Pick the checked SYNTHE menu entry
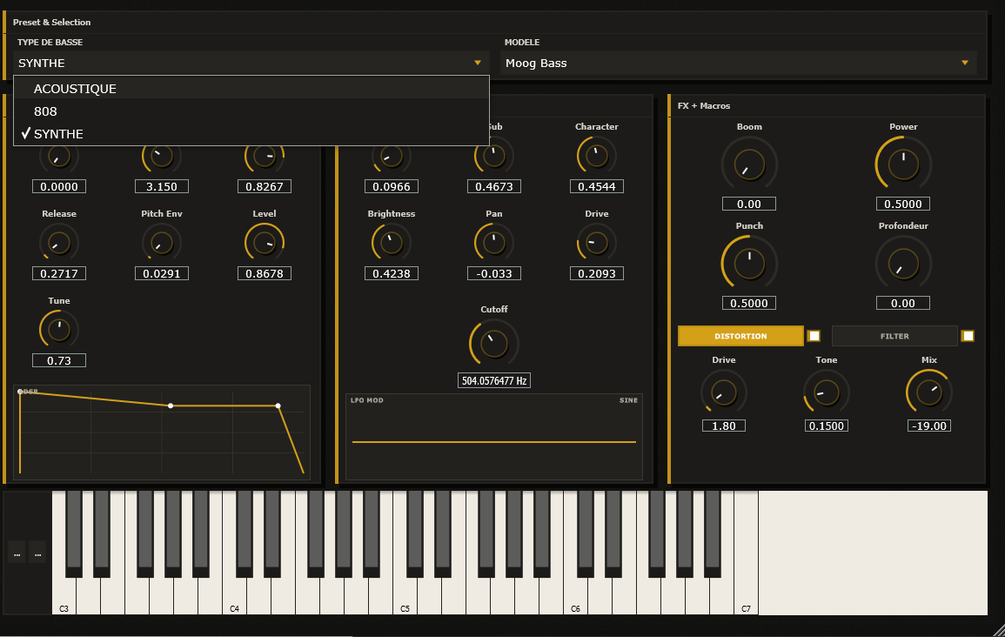The image size is (1005, 637). (58, 134)
